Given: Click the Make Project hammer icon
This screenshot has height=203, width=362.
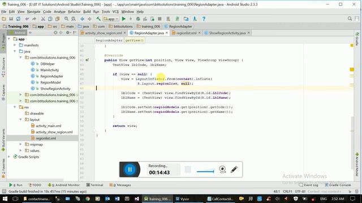Looking at the screenshot, I should coord(98,19).
